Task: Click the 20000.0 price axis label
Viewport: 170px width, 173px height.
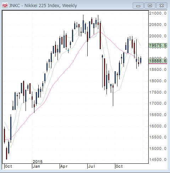Action: tap(158, 36)
